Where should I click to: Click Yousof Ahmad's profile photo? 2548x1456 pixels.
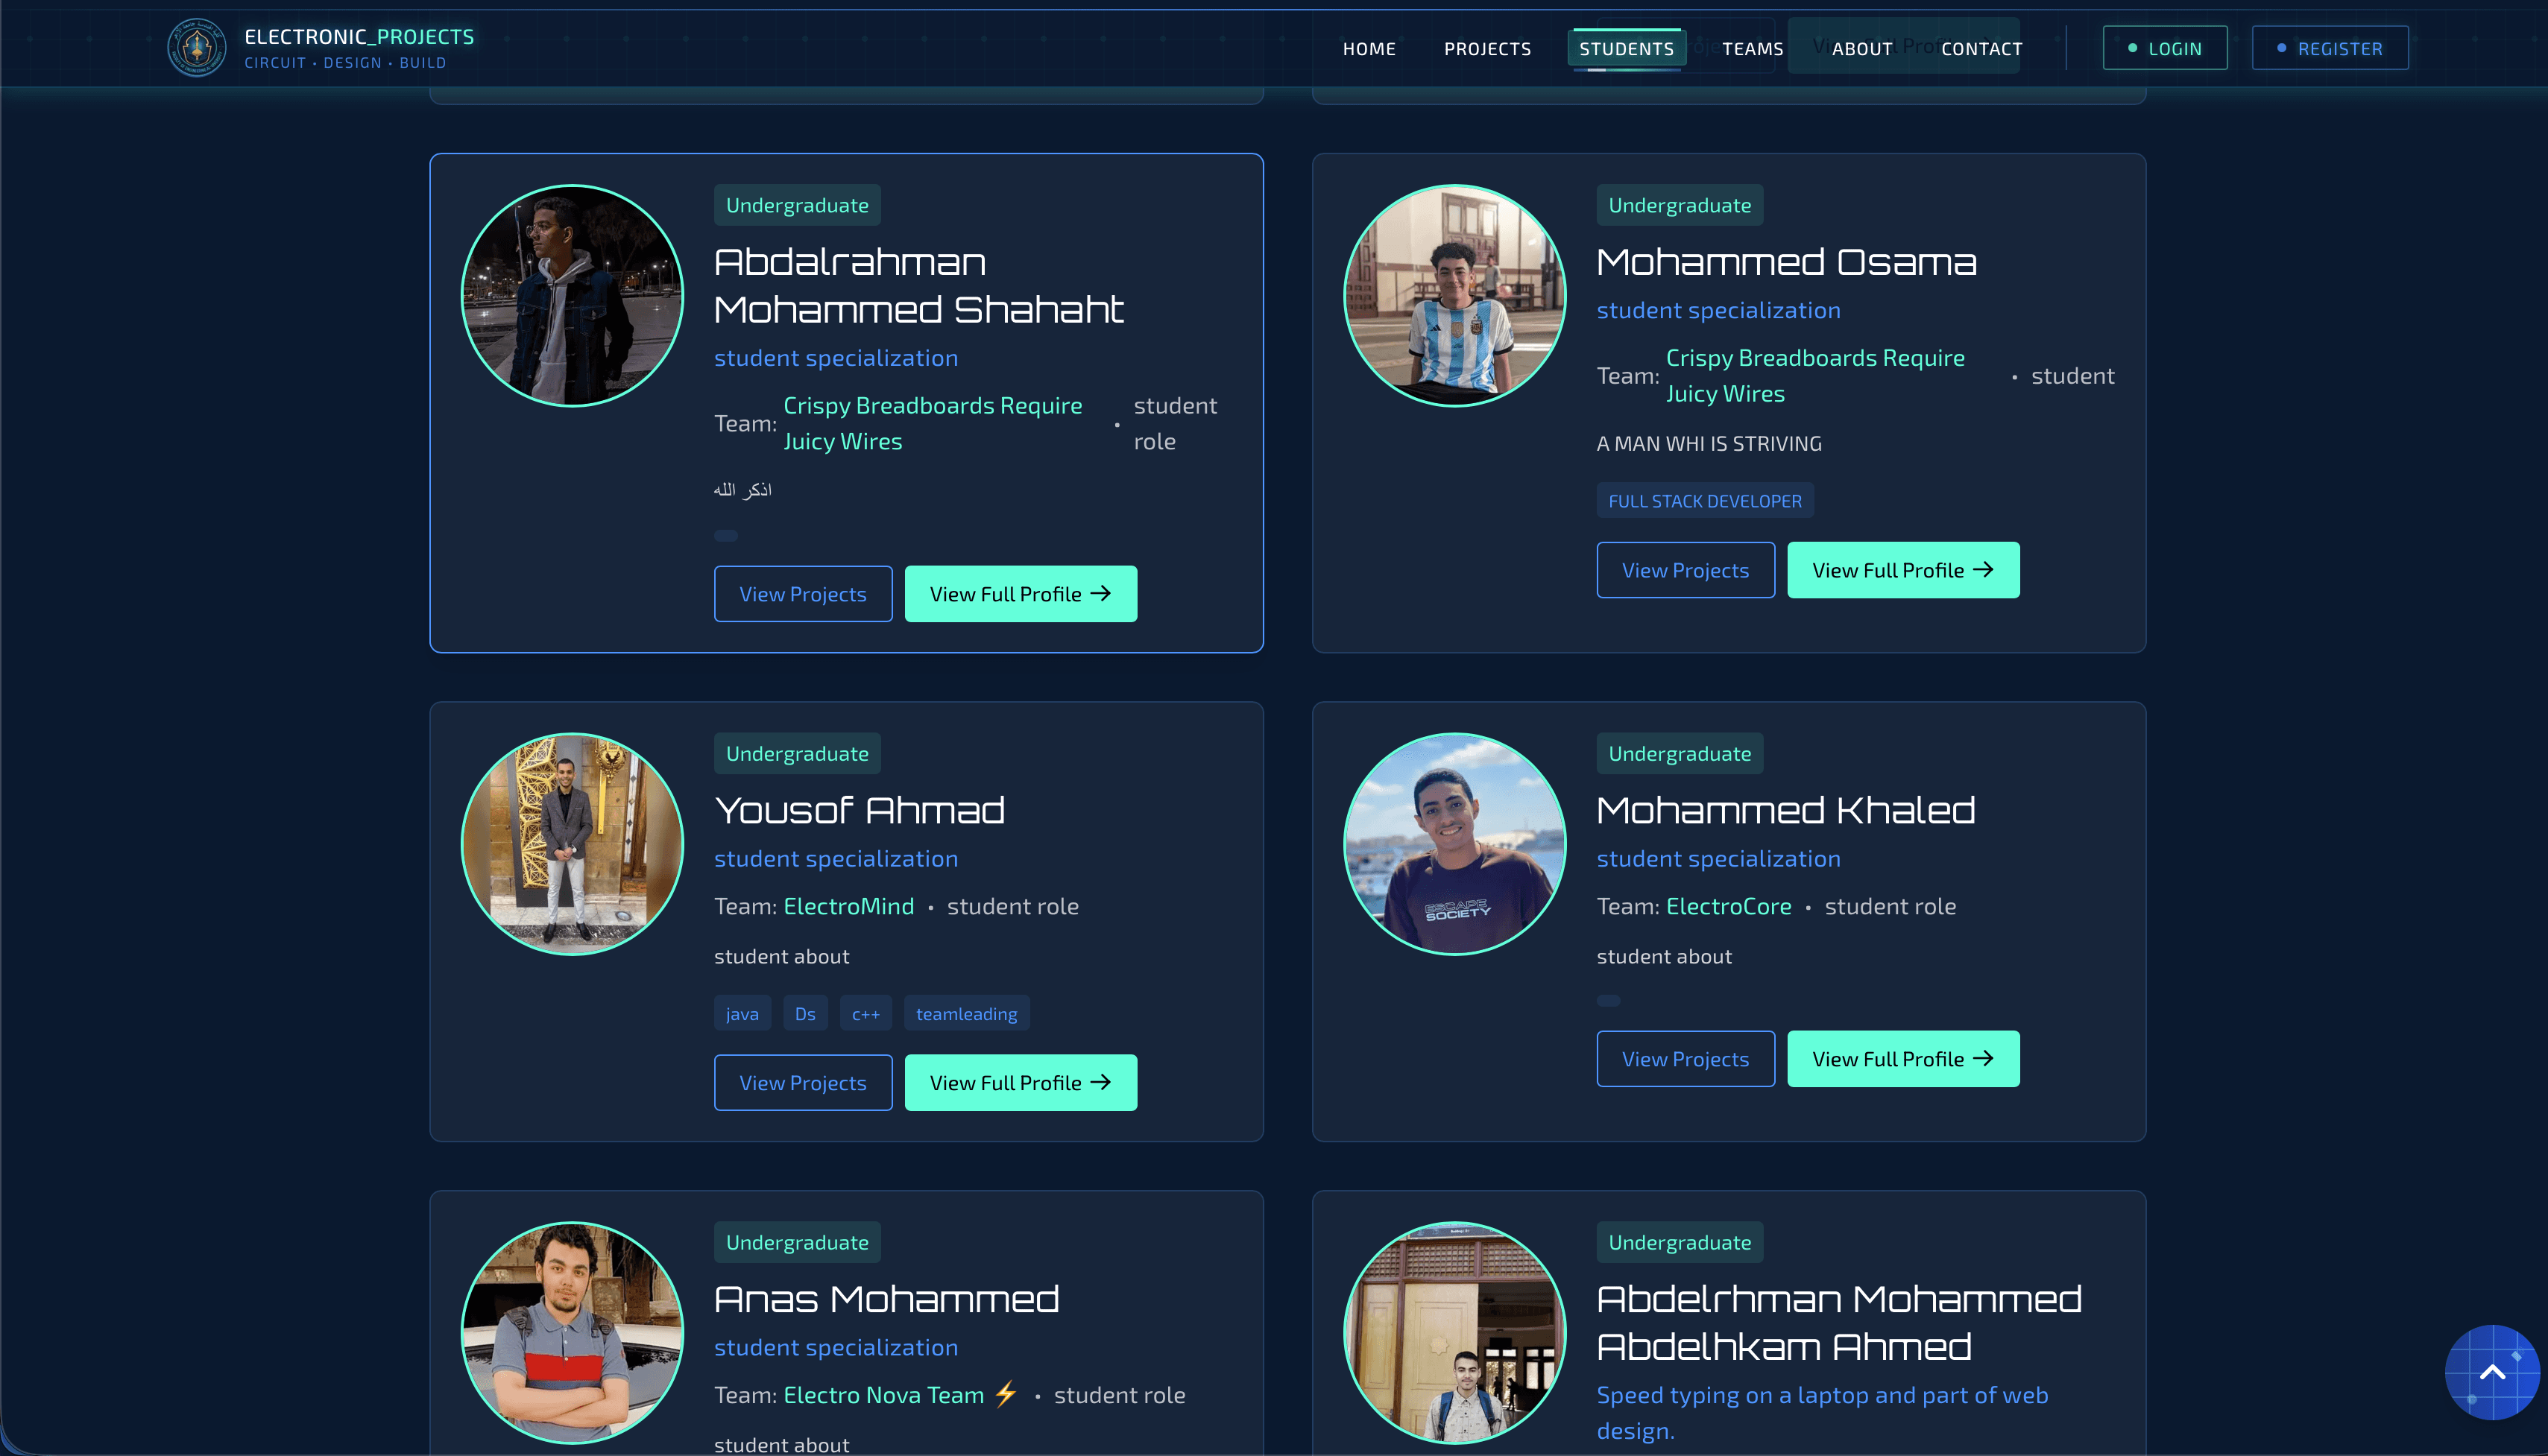(x=573, y=844)
